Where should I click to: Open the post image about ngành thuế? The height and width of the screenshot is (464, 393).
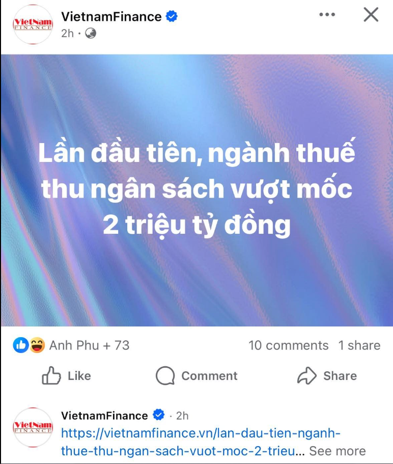[197, 190]
